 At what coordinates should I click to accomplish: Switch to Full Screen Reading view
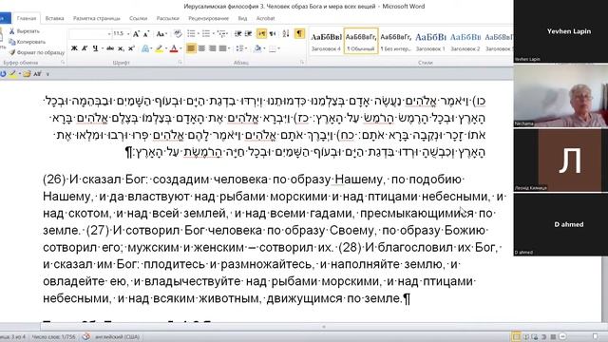(x=525, y=337)
